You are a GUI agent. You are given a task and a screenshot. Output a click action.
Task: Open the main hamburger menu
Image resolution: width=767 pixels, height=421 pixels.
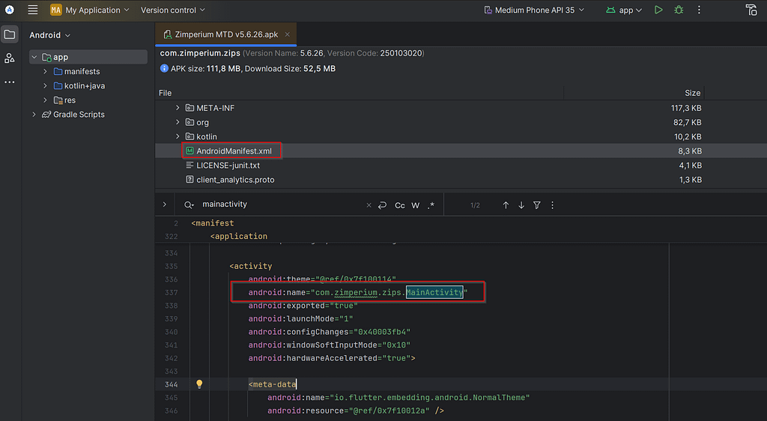tap(33, 10)
